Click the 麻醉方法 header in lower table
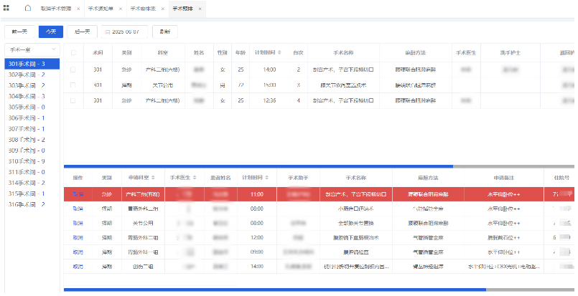 [x=428, y=178]
